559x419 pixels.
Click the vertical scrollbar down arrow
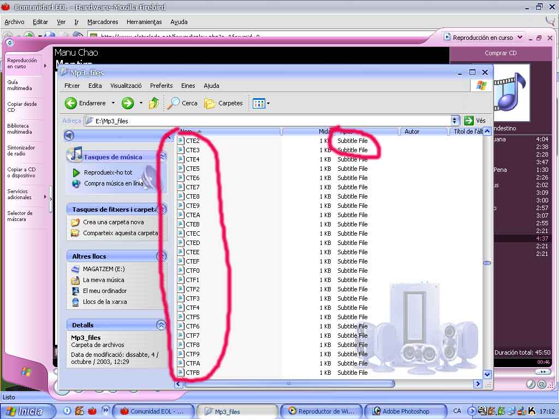click(487, 374)
